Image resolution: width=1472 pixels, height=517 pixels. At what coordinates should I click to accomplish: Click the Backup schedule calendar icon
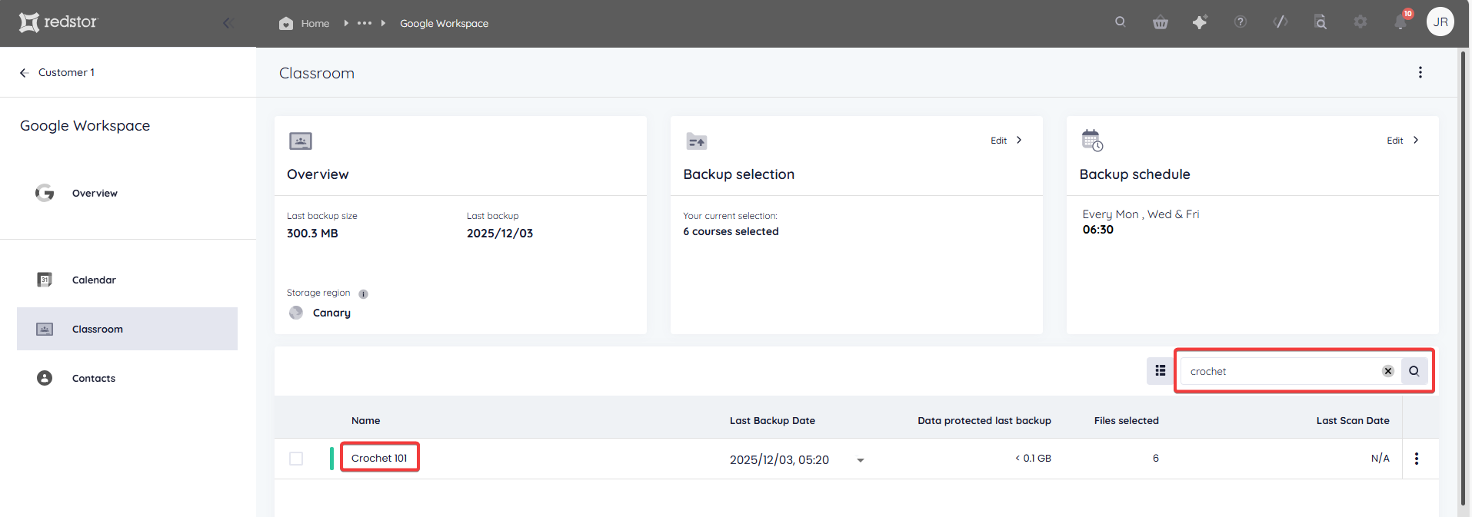1092,141
